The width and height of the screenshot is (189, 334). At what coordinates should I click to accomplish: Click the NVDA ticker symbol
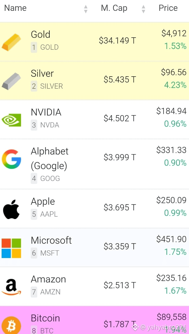(49, 125)
